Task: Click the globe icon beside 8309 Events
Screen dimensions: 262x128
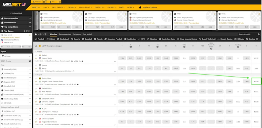Action: (30, 61)
